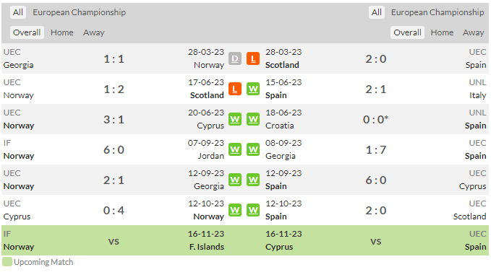Screen dimensions: 491x280
Task: Click the orange L badge for Norway-Scotland 17-06-23
Action: click(235, 89)
